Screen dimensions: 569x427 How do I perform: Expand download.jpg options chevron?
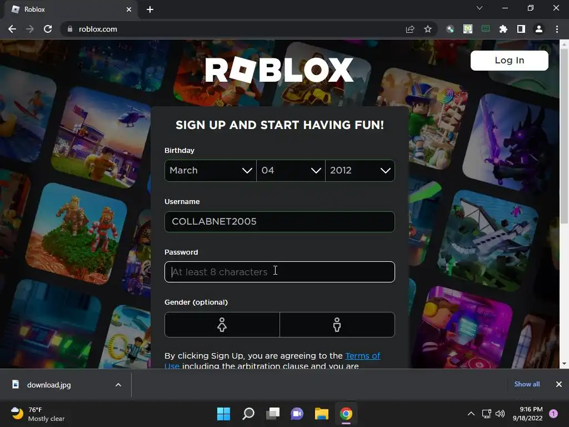coord(118,385)
